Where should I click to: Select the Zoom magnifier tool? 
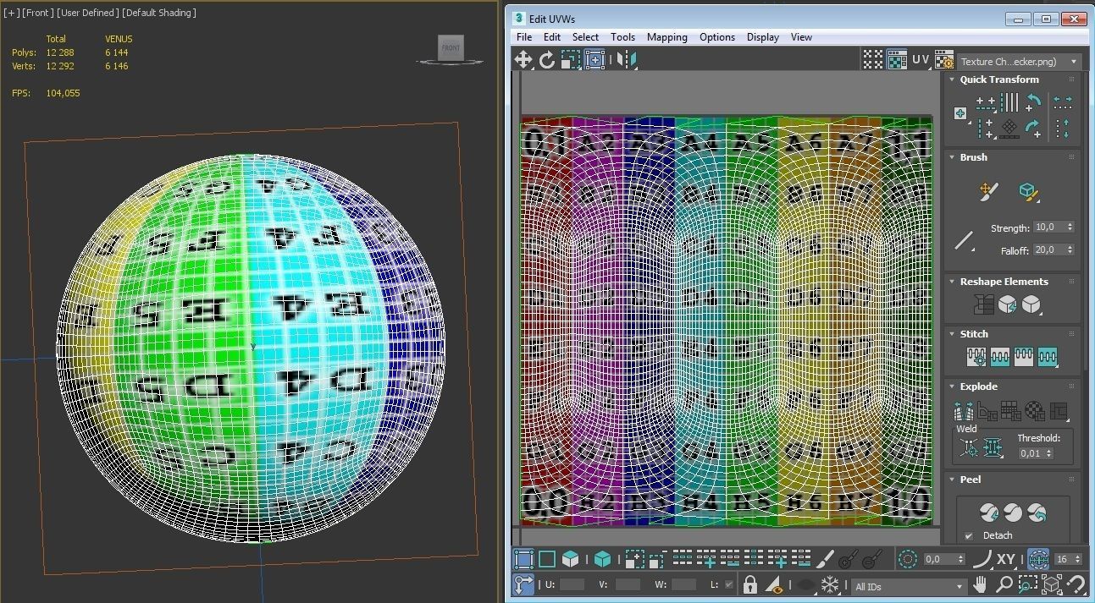(1004, 584)
